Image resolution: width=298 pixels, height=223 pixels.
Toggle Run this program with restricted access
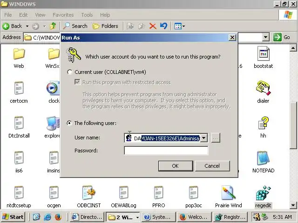tap(77, 82)
